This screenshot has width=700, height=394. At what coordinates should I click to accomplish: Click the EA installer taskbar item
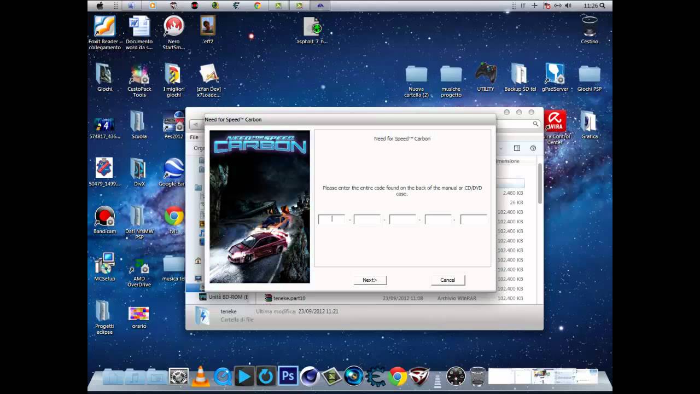321,5
